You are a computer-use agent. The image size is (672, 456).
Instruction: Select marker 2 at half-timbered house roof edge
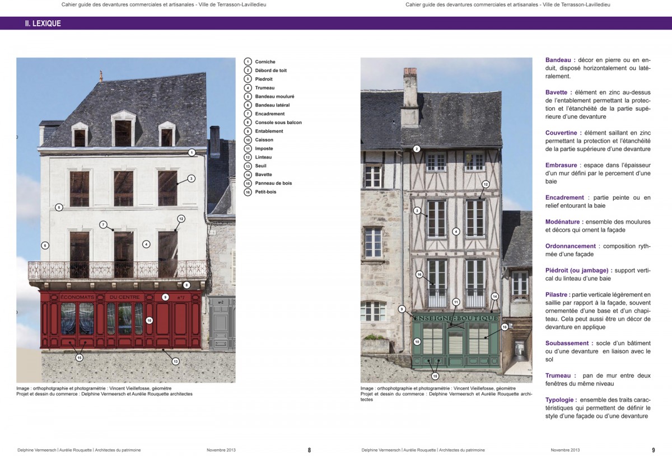(x=417, y=149)
